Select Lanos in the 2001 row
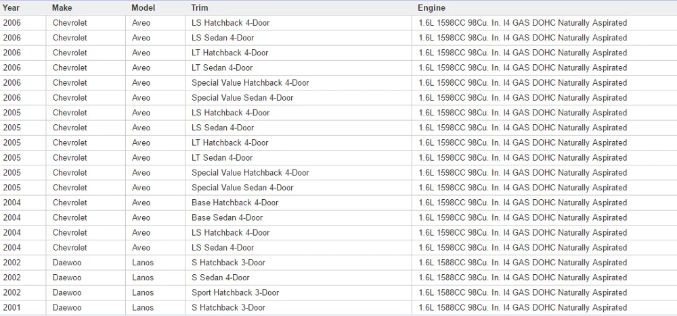Screen dimensions: 677x316 143,308
